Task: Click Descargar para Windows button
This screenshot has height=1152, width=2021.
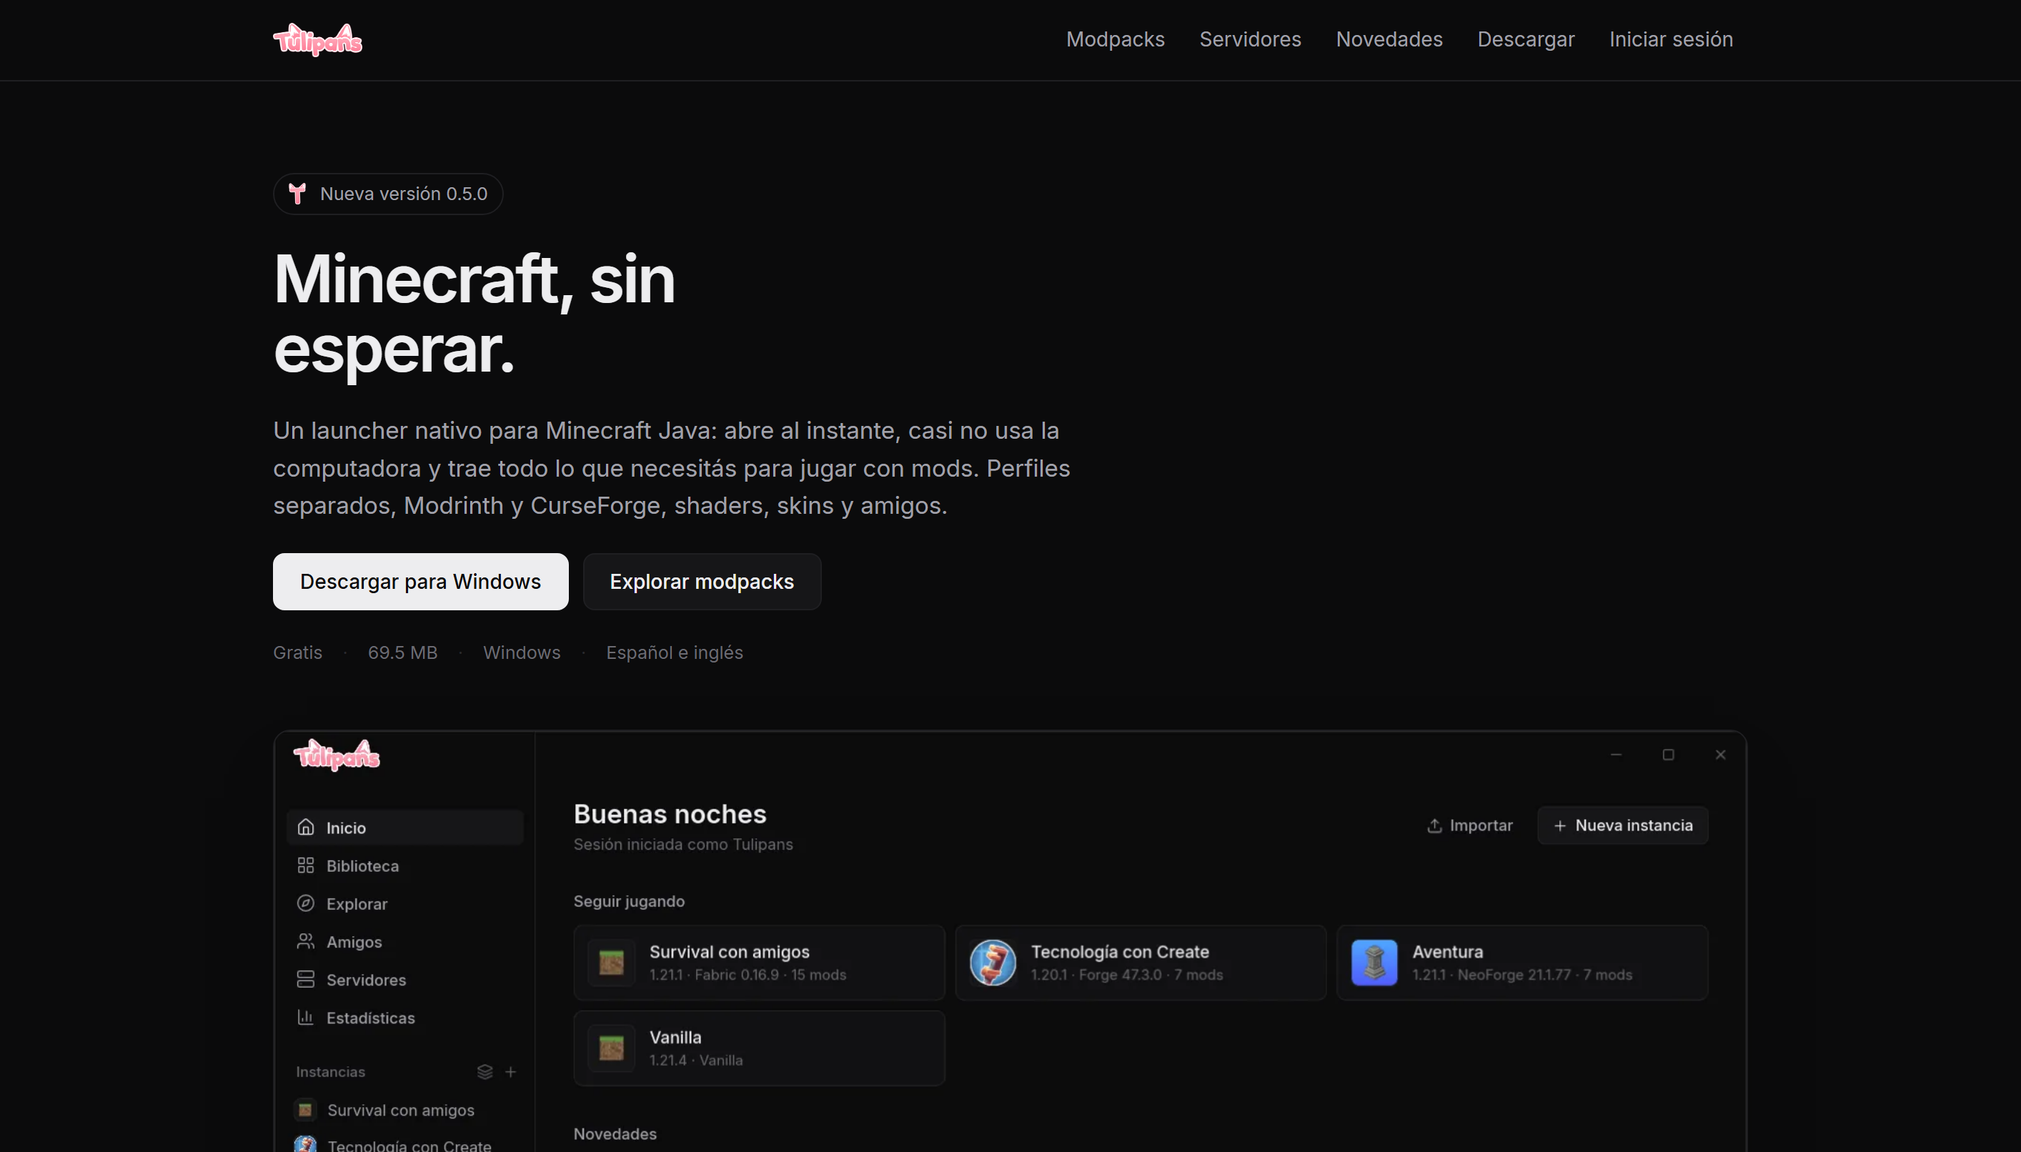Action: tap(421, 582)
